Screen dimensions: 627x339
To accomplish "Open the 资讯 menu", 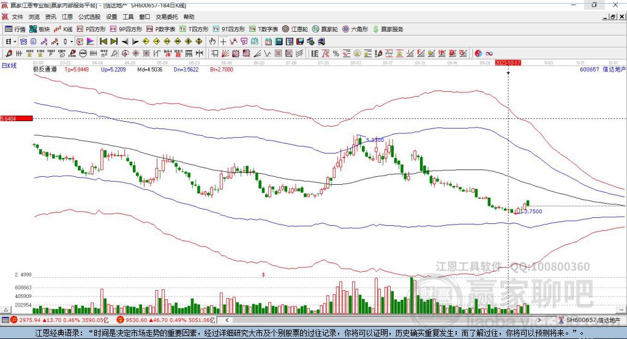I will tap(50, 17).
